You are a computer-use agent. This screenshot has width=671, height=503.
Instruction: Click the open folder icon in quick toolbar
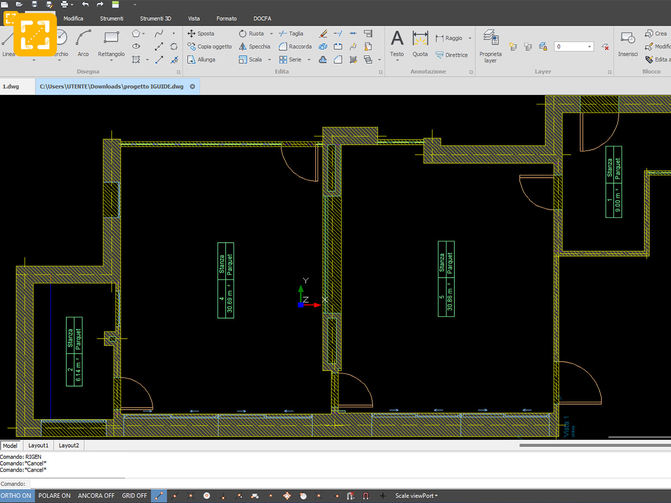(x=19, y=4)
